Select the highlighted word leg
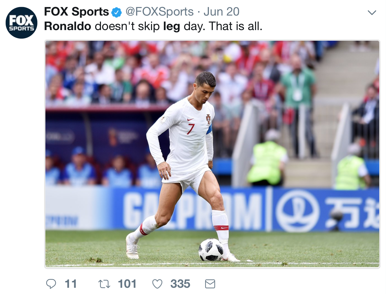Image resolution: width=386 pixels, height=294 pixels. point(172,26)
